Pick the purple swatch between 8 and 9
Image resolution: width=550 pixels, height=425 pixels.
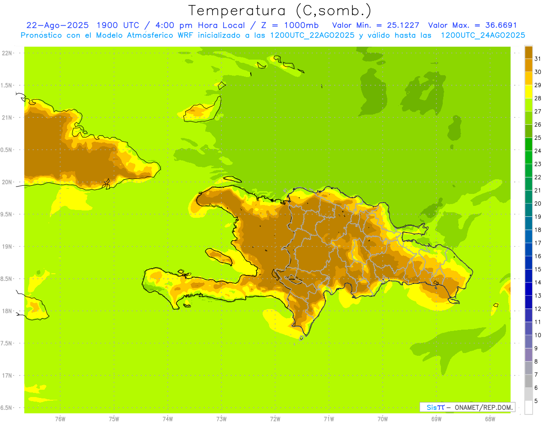click(x=528, y=355)
